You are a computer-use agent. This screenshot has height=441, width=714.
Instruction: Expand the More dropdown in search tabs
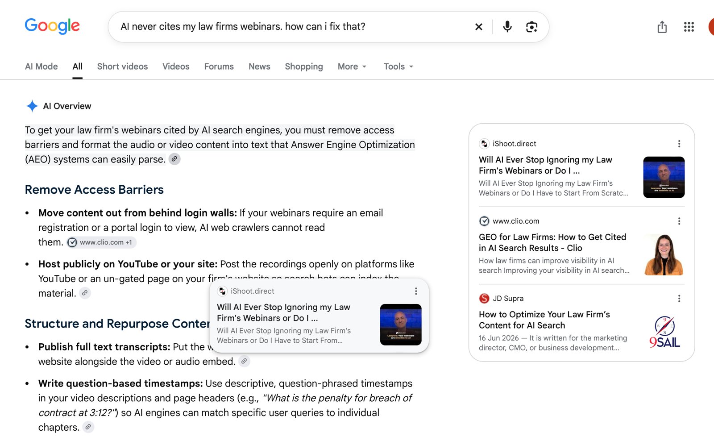pyautogui.click(x=352, y=67)
